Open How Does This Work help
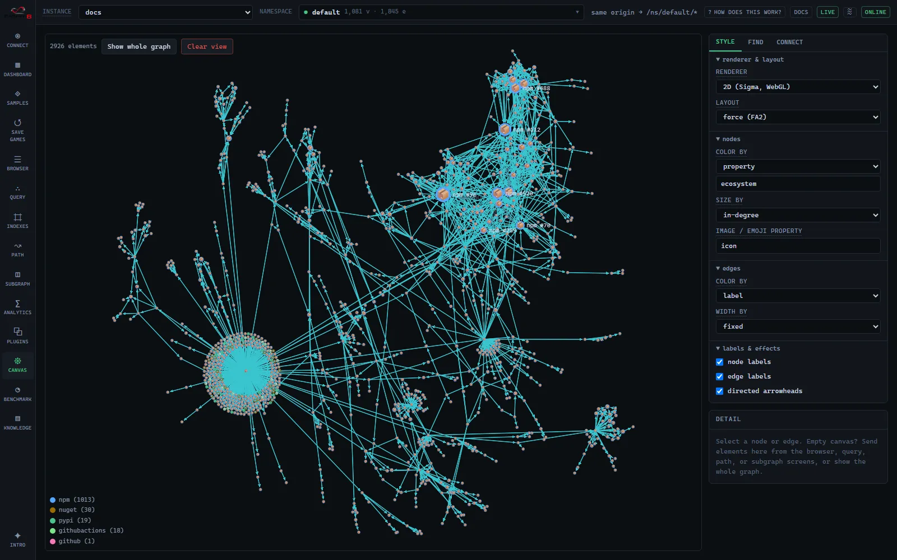Screen dimensions: 897x560 click(745, 12)
